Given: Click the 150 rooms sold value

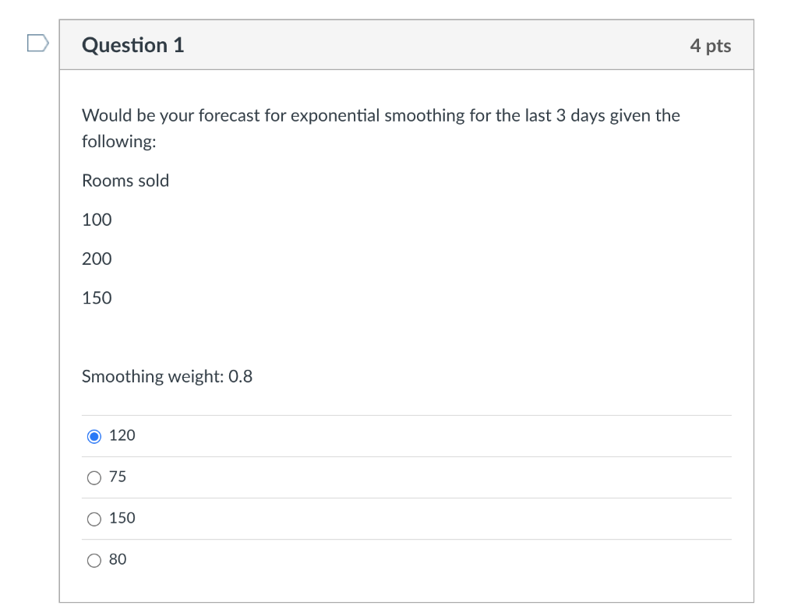Looking at the screenshot, I should pos(97,297).
